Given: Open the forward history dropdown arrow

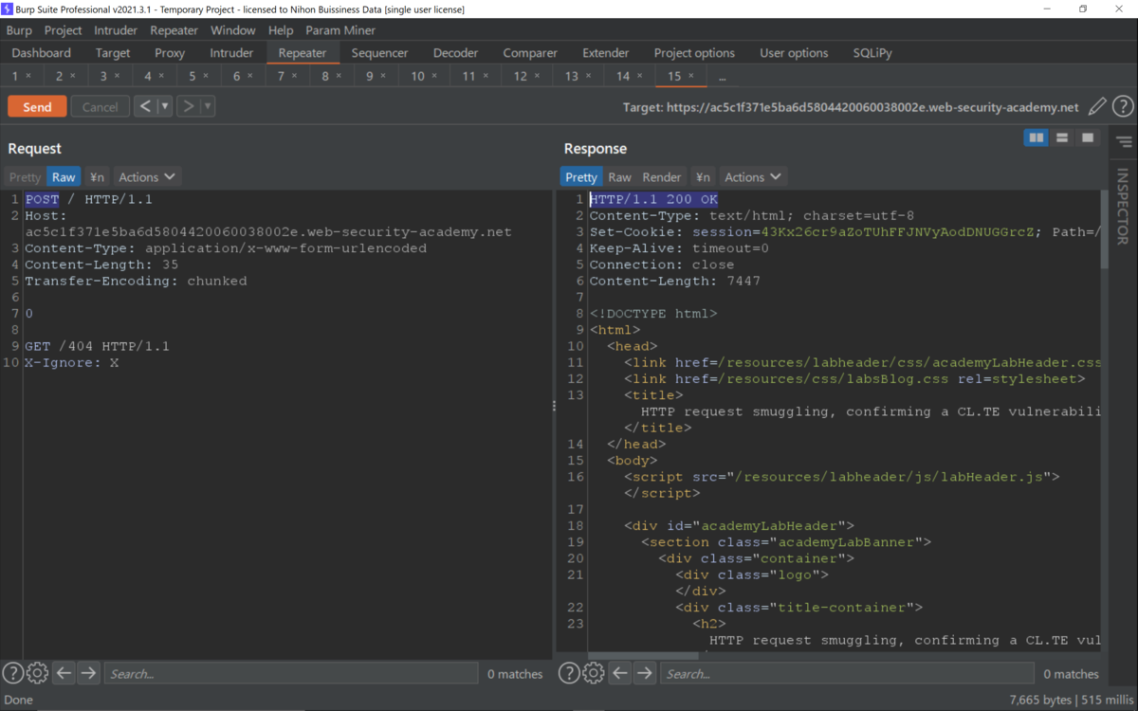Looking at the screenshot, I should (x=208, y=106).
